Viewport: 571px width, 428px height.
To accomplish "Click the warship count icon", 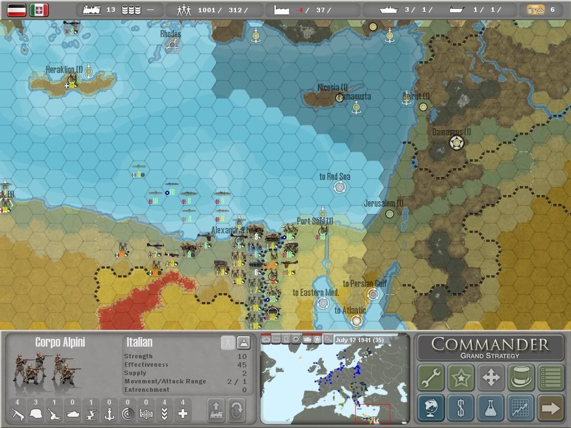I will point(388,10).
